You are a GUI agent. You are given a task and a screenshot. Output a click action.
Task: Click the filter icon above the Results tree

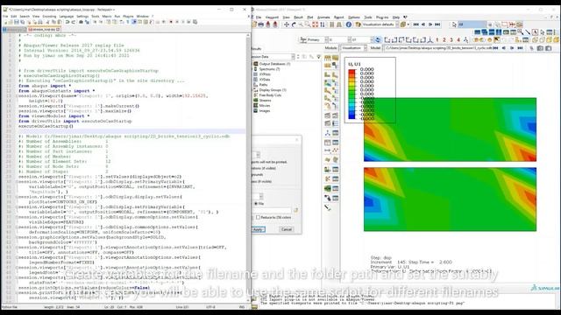pyautogui.click(x=318, y=57)
